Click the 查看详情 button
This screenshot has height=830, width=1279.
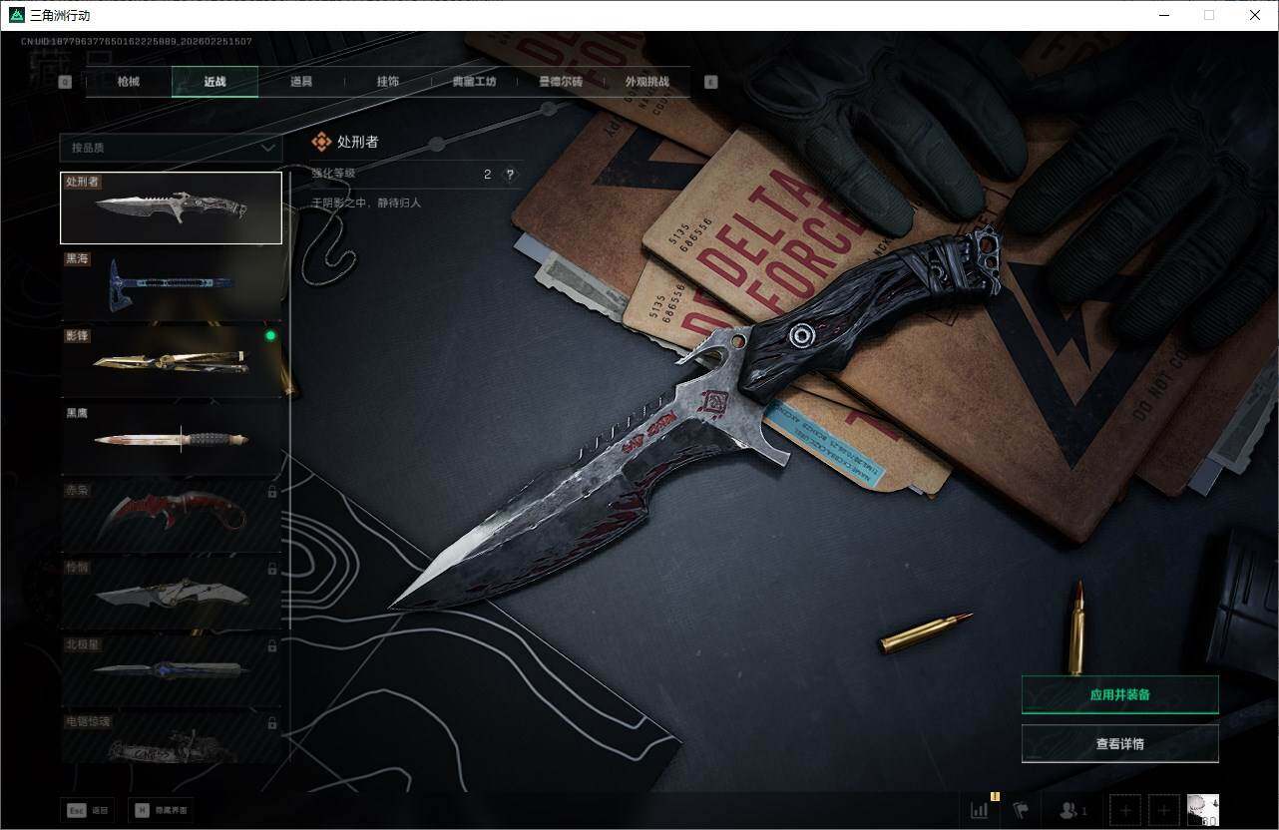click(1119, 743)
